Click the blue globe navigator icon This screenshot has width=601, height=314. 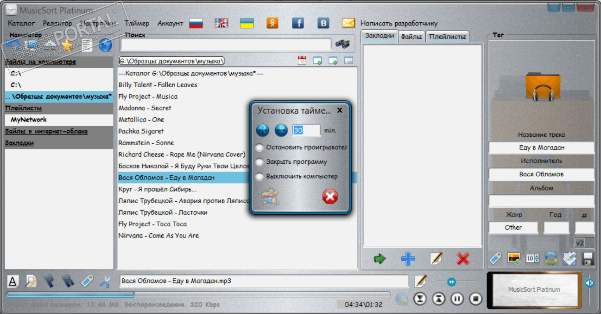(x=105, y=45)
